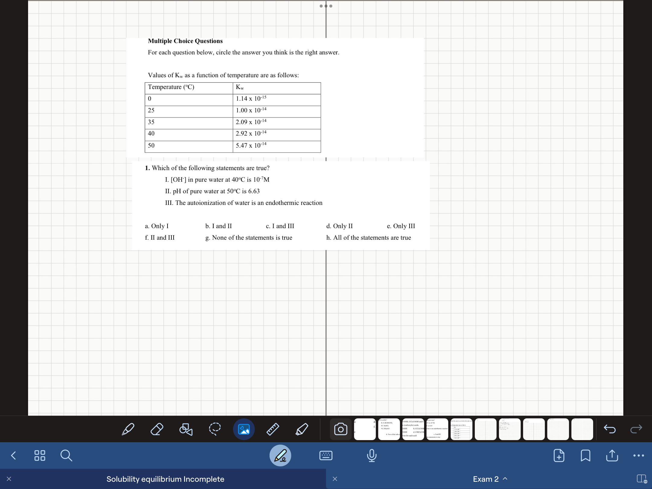Open the search icon in the bottom bar
Screen dimensions: 652x489
coord(66,456)
